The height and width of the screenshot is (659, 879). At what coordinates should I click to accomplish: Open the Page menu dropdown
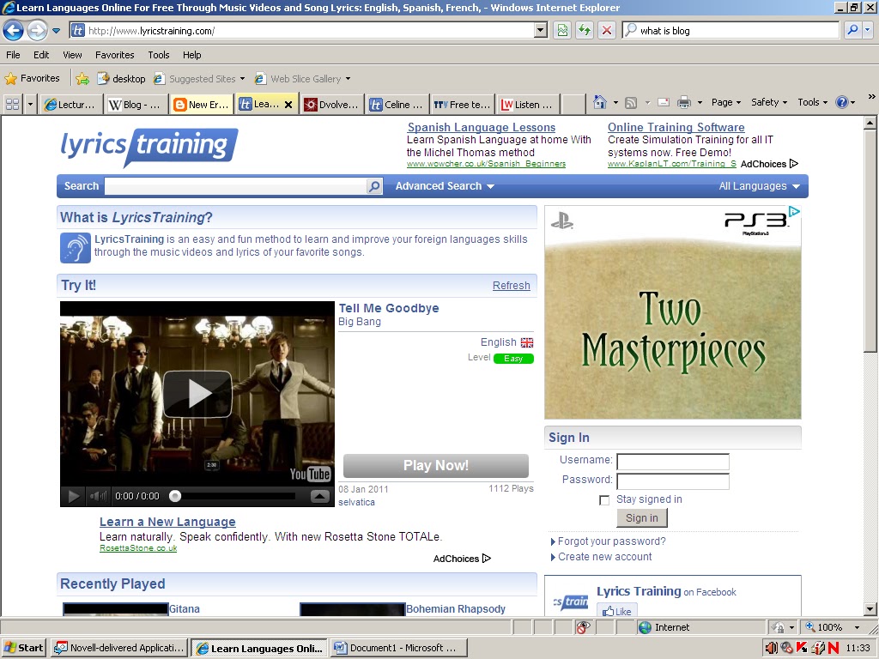pos(726,102)
